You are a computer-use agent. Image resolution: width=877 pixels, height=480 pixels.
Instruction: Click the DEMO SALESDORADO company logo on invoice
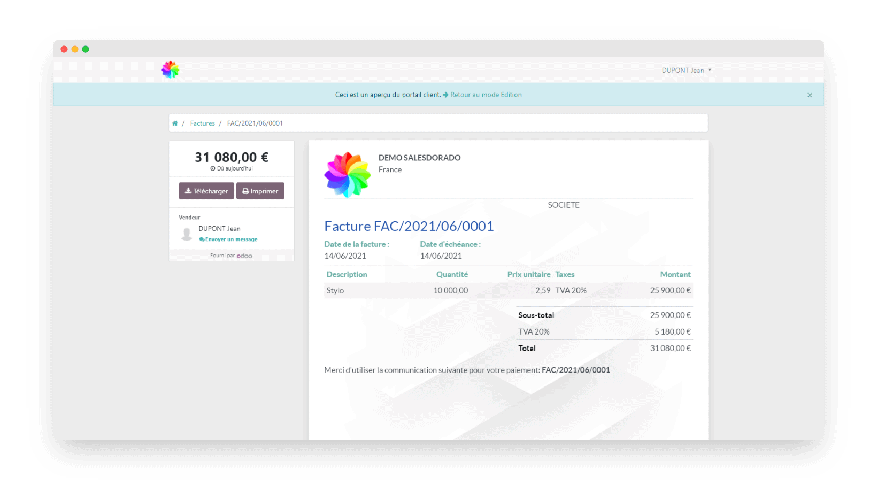point(348,175)
